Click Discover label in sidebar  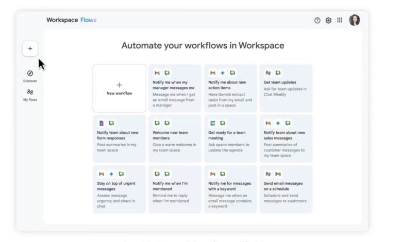(x=30, y=81)
